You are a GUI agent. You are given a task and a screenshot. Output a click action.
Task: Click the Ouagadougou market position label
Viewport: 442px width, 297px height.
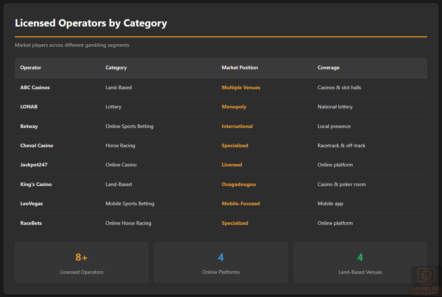[x=238, y=184]
